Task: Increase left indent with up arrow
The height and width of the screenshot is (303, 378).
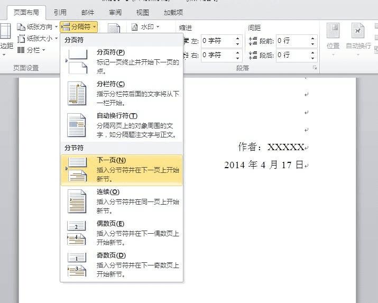Action: (x=238, y=38)
